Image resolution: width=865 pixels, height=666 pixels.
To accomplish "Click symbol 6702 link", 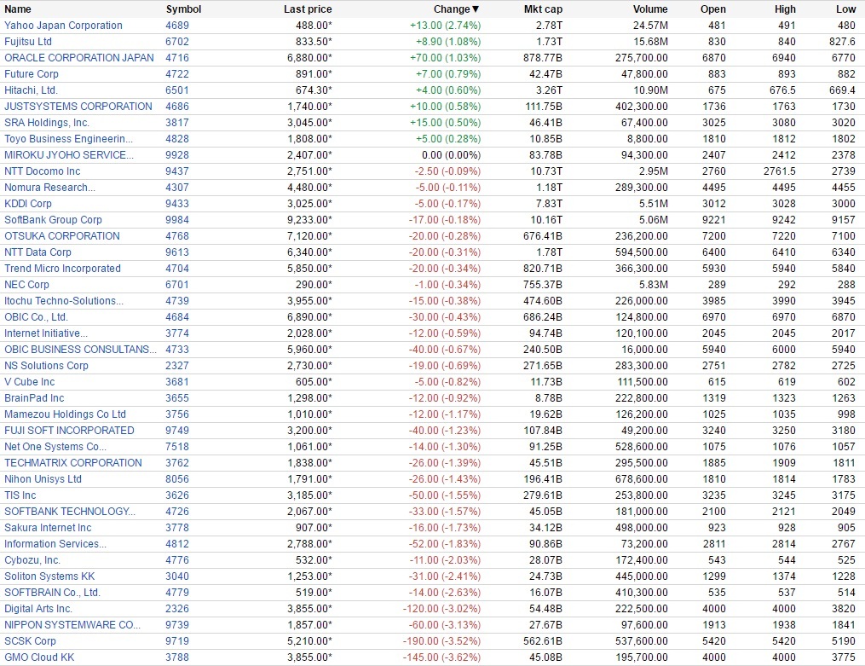I will tap(177, 42).
